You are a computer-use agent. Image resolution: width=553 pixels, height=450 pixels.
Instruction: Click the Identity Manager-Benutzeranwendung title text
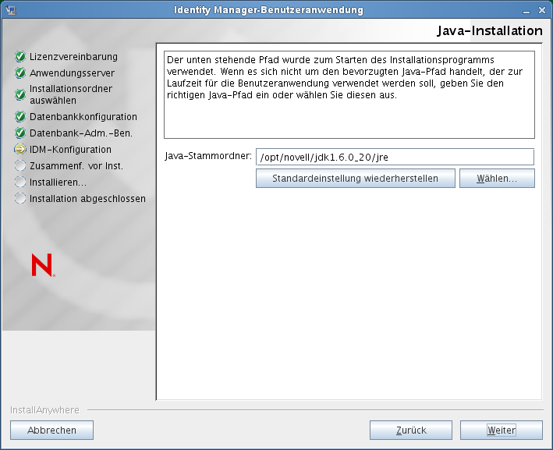click(268, 10)
